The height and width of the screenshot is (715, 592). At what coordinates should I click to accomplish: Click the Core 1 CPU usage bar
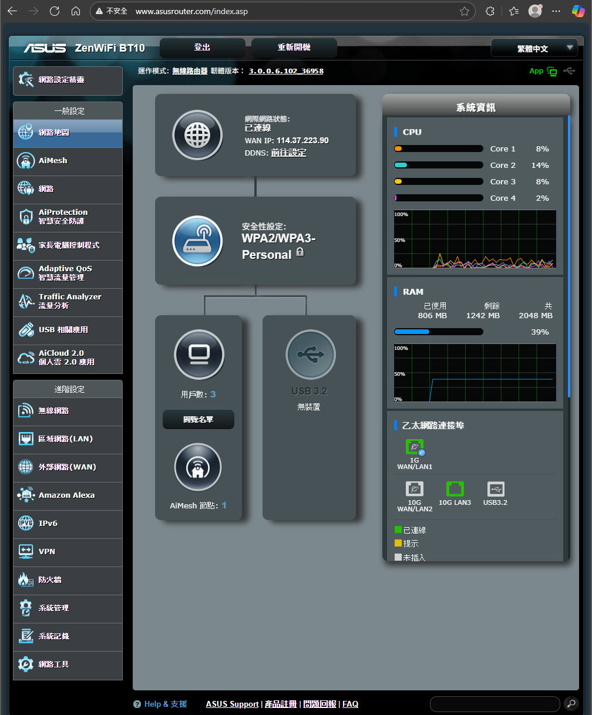(439, 149)
